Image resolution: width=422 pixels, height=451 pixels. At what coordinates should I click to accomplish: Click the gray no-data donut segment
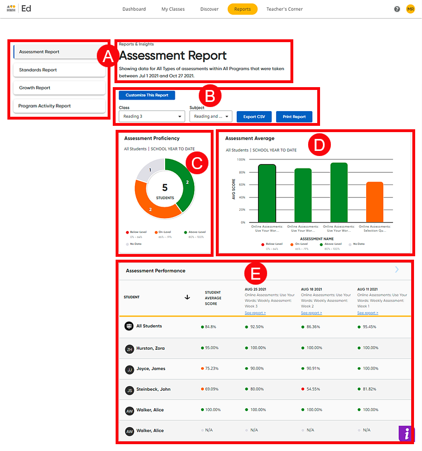pos(149,169)
